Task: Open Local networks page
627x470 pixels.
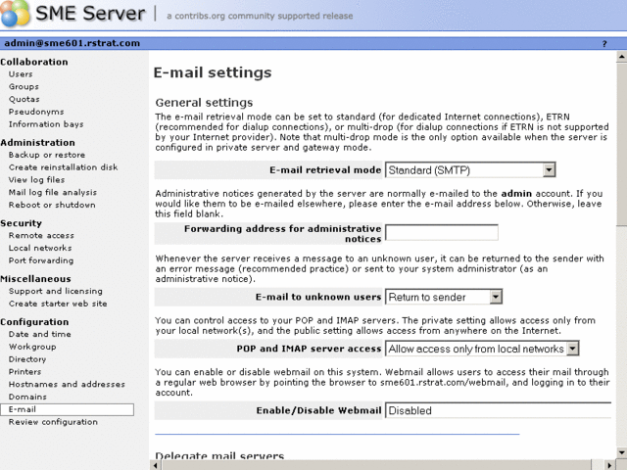Action: point(40,248)
